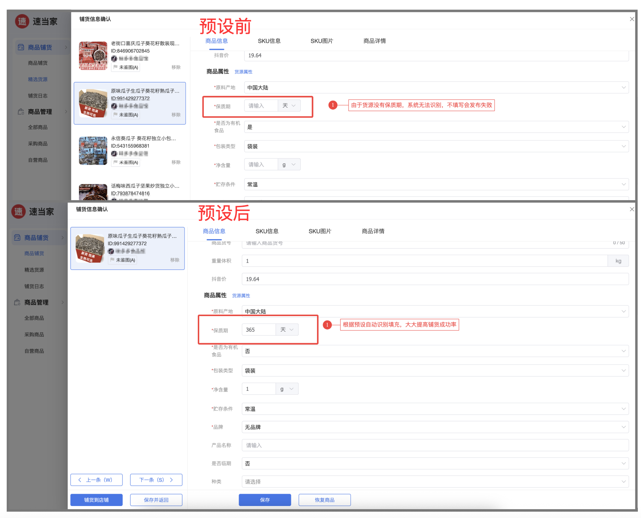The height and width of the screenshot is (518, 641).
Task: Open the 种类 请选择 dropdown
Action: (435, 482)
